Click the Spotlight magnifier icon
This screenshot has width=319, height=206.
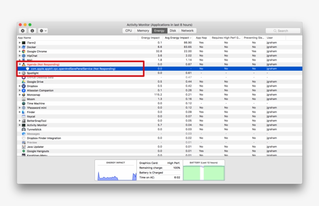pyautogui.click(x=24, y=73)
